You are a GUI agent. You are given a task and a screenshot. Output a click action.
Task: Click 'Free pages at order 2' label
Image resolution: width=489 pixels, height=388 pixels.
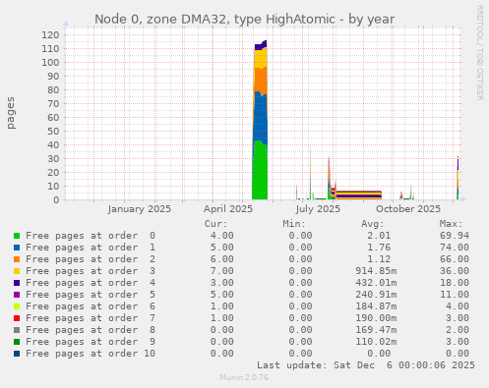[91, 259]
